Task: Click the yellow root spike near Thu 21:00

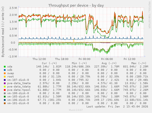Action: (x=74, y=41)
